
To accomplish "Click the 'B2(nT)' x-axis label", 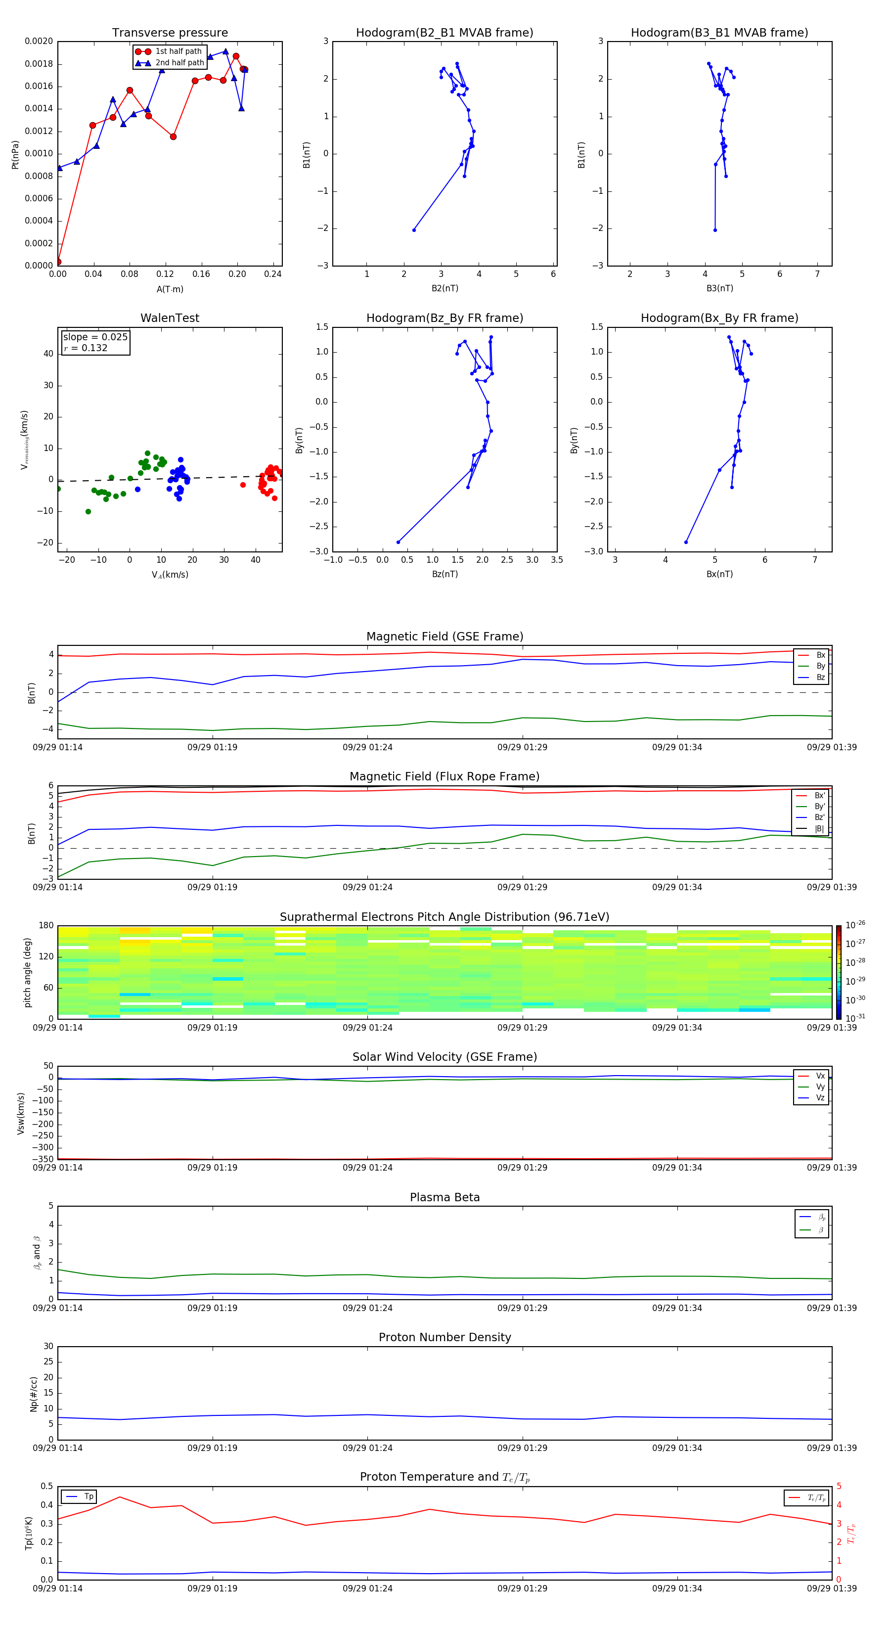I will pos(445,288).
